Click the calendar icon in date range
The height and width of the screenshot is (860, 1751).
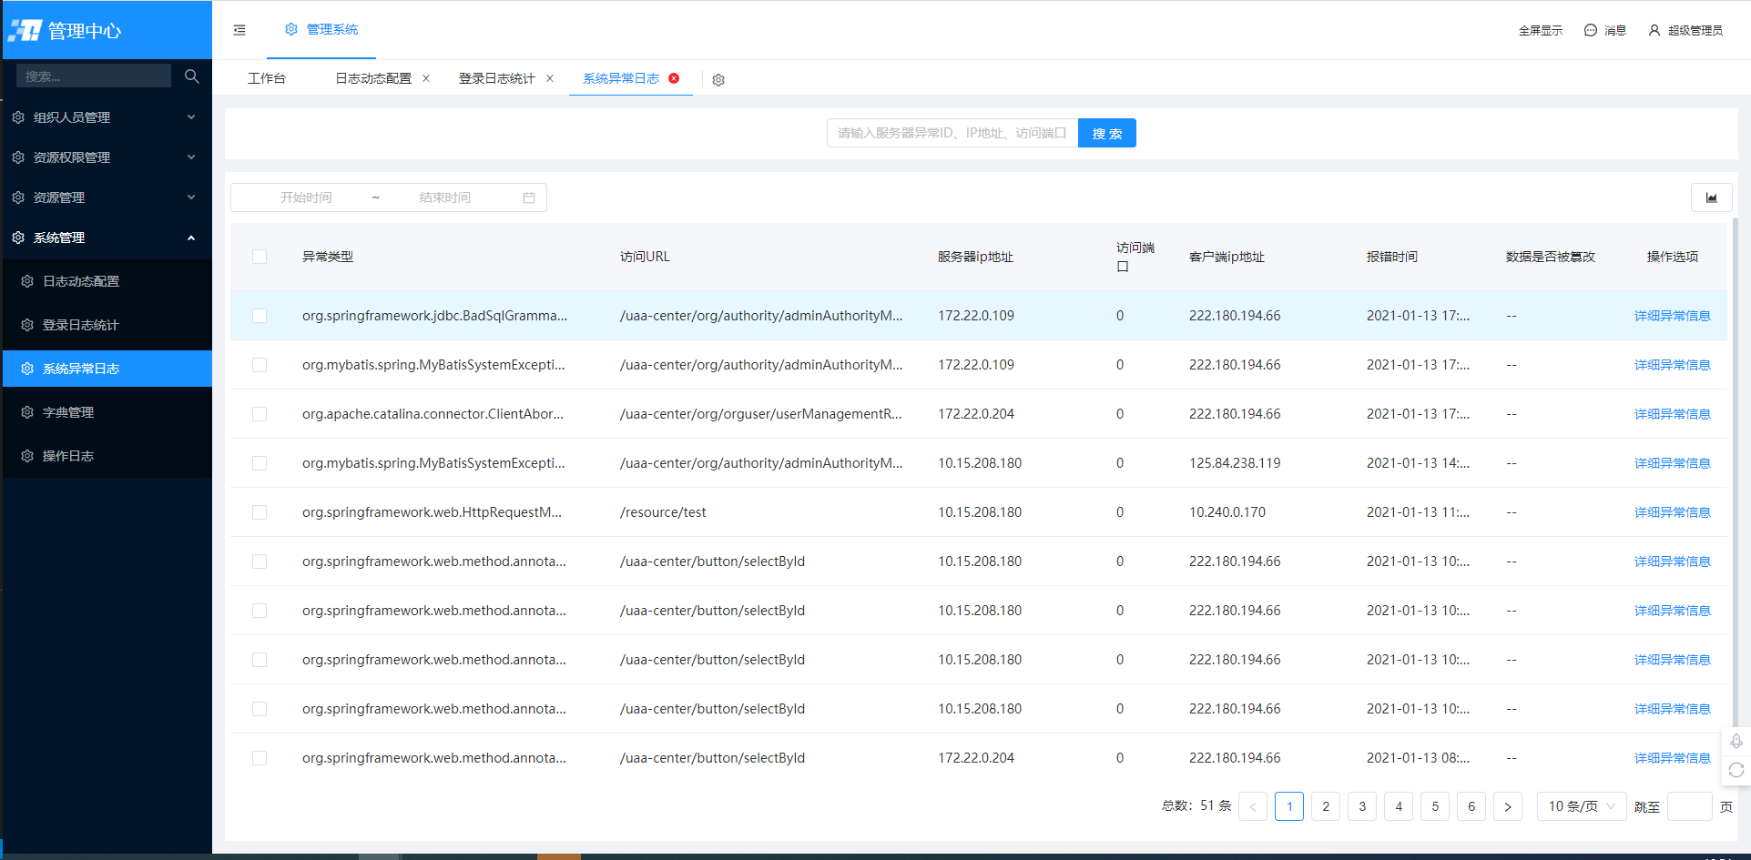[x=529, y=197]
